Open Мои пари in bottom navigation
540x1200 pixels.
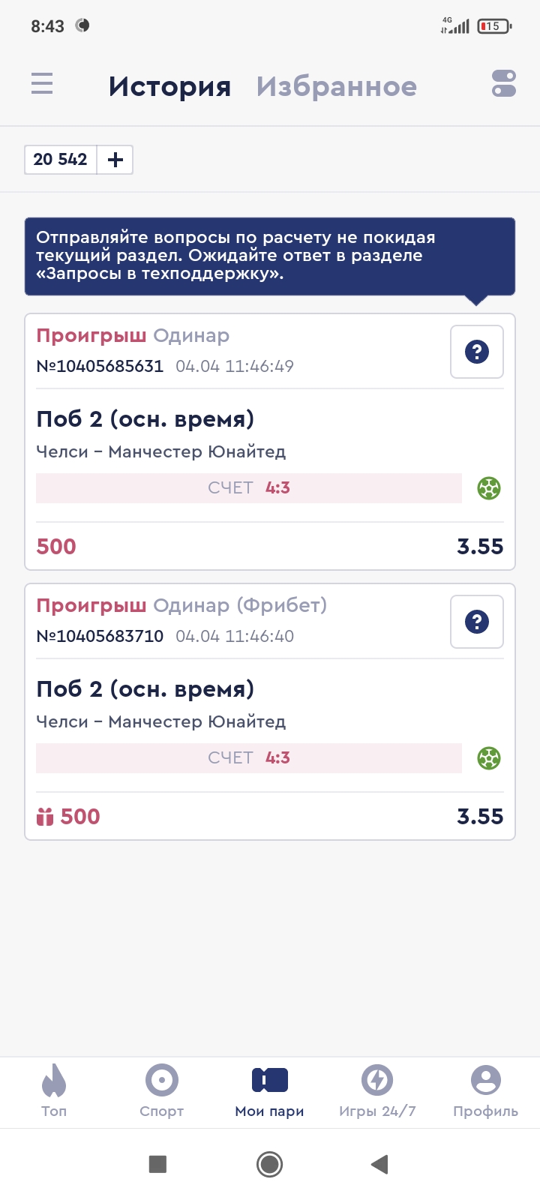point(270,1090)
